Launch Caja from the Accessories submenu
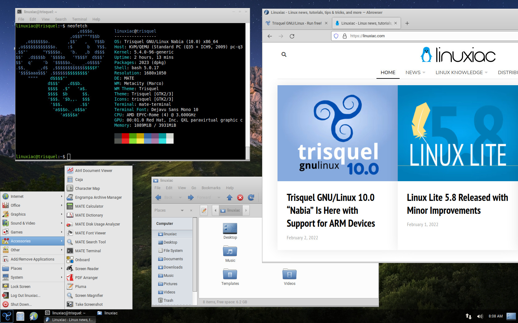 pyautogui.click(x=98, y=179)
